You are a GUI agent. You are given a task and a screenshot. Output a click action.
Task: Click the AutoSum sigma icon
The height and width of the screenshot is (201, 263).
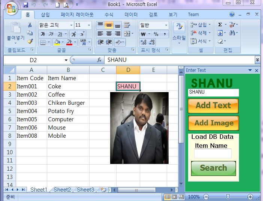pyautogui.click(x=220, y=25)
